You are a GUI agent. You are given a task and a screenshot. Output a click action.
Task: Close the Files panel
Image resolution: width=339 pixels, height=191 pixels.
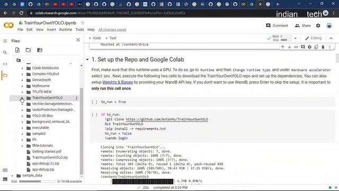[78, 40]
